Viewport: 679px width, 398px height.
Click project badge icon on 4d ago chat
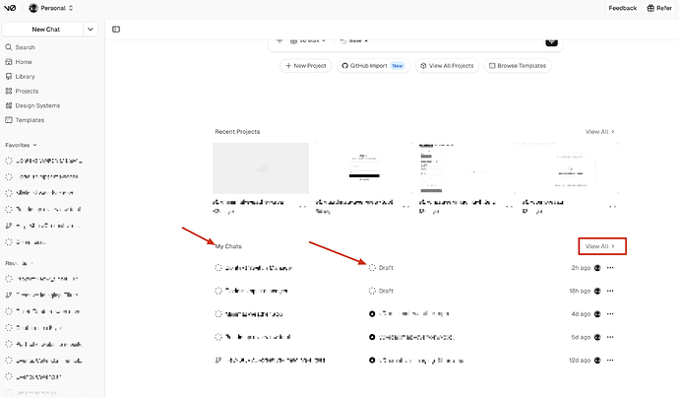(372, 314)
